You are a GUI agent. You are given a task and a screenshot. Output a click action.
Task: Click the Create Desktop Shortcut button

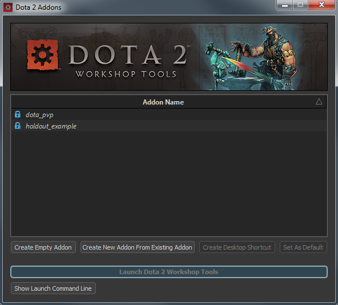point(237,247)
